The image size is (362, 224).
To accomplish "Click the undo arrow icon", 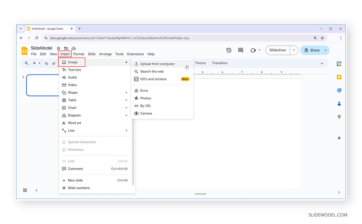I will tap(46, 63).
